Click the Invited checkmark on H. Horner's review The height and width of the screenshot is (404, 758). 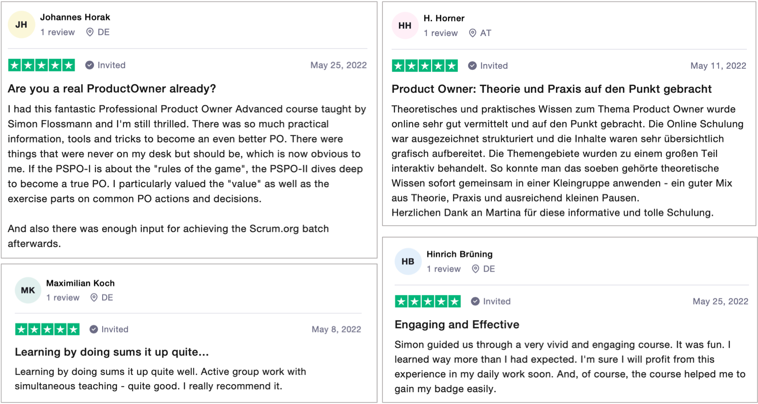472,66
